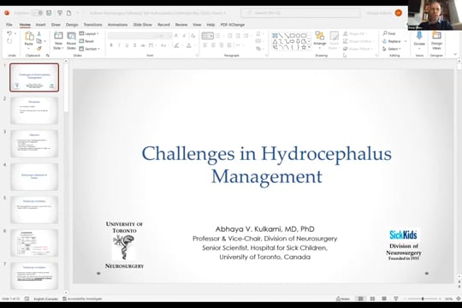
Task: Open the Record ribbon tab
Action: [163, 25]
